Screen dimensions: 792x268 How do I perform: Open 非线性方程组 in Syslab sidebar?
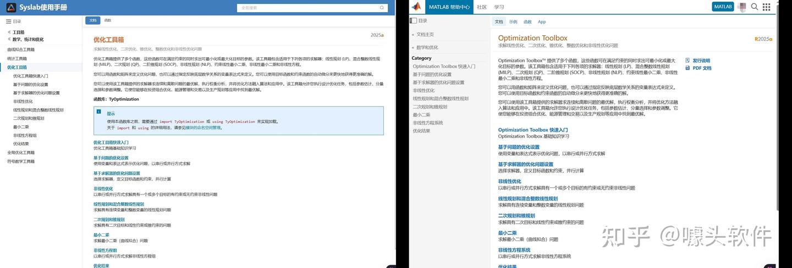tap(25, 135)
